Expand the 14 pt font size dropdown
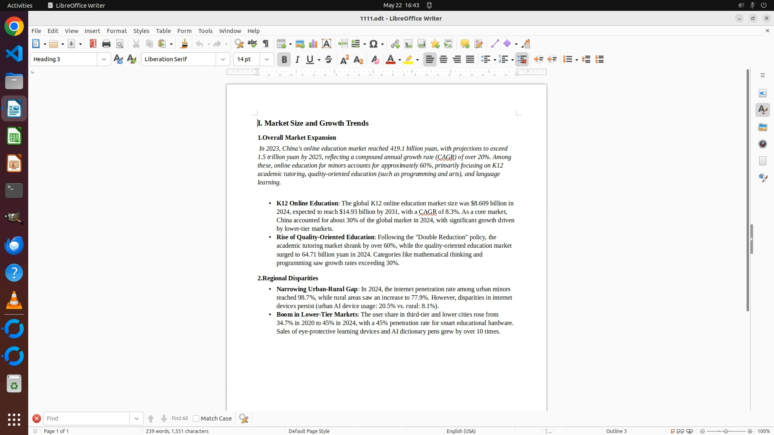This screenshot has height=435, width=774. [267, 59]
